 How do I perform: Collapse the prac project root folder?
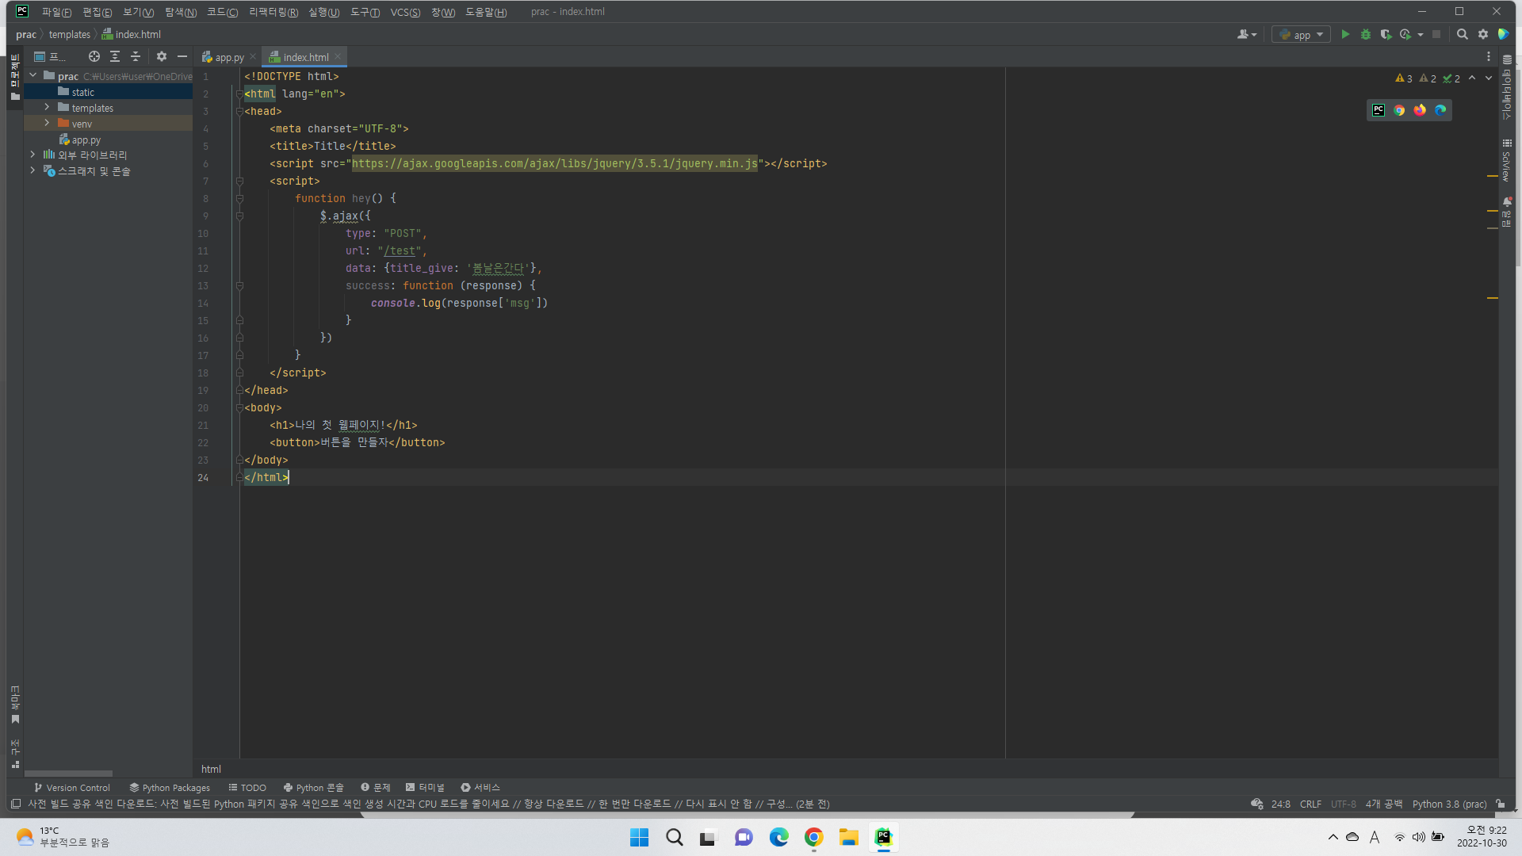point(33,75)
